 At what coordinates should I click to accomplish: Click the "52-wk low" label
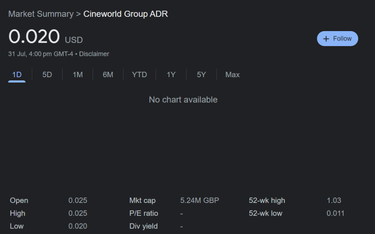(266, 213)
